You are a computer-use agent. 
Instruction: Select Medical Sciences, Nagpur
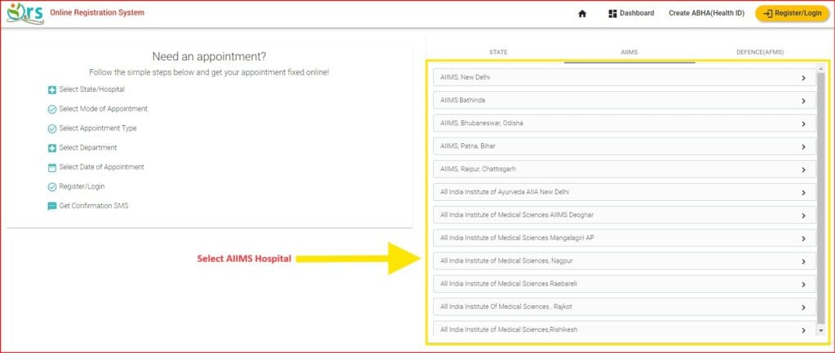coord(625,261)
